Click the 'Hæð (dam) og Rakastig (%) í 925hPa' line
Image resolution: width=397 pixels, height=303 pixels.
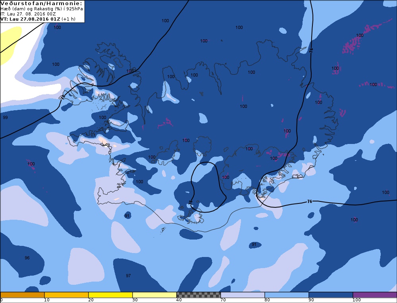point(42,9)
